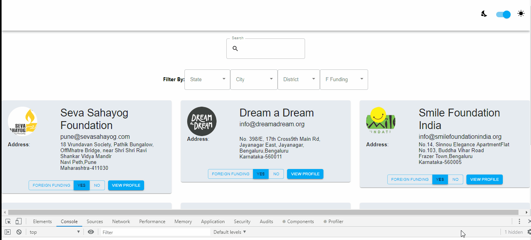Select NO on Seva Sahayog foreign funding
Image resolution: width=531 pixels, height=240 pixels.
tap(97, 185)
